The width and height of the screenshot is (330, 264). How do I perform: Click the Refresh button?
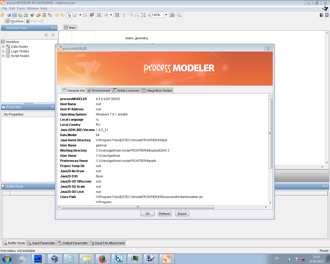click(165, 214)
